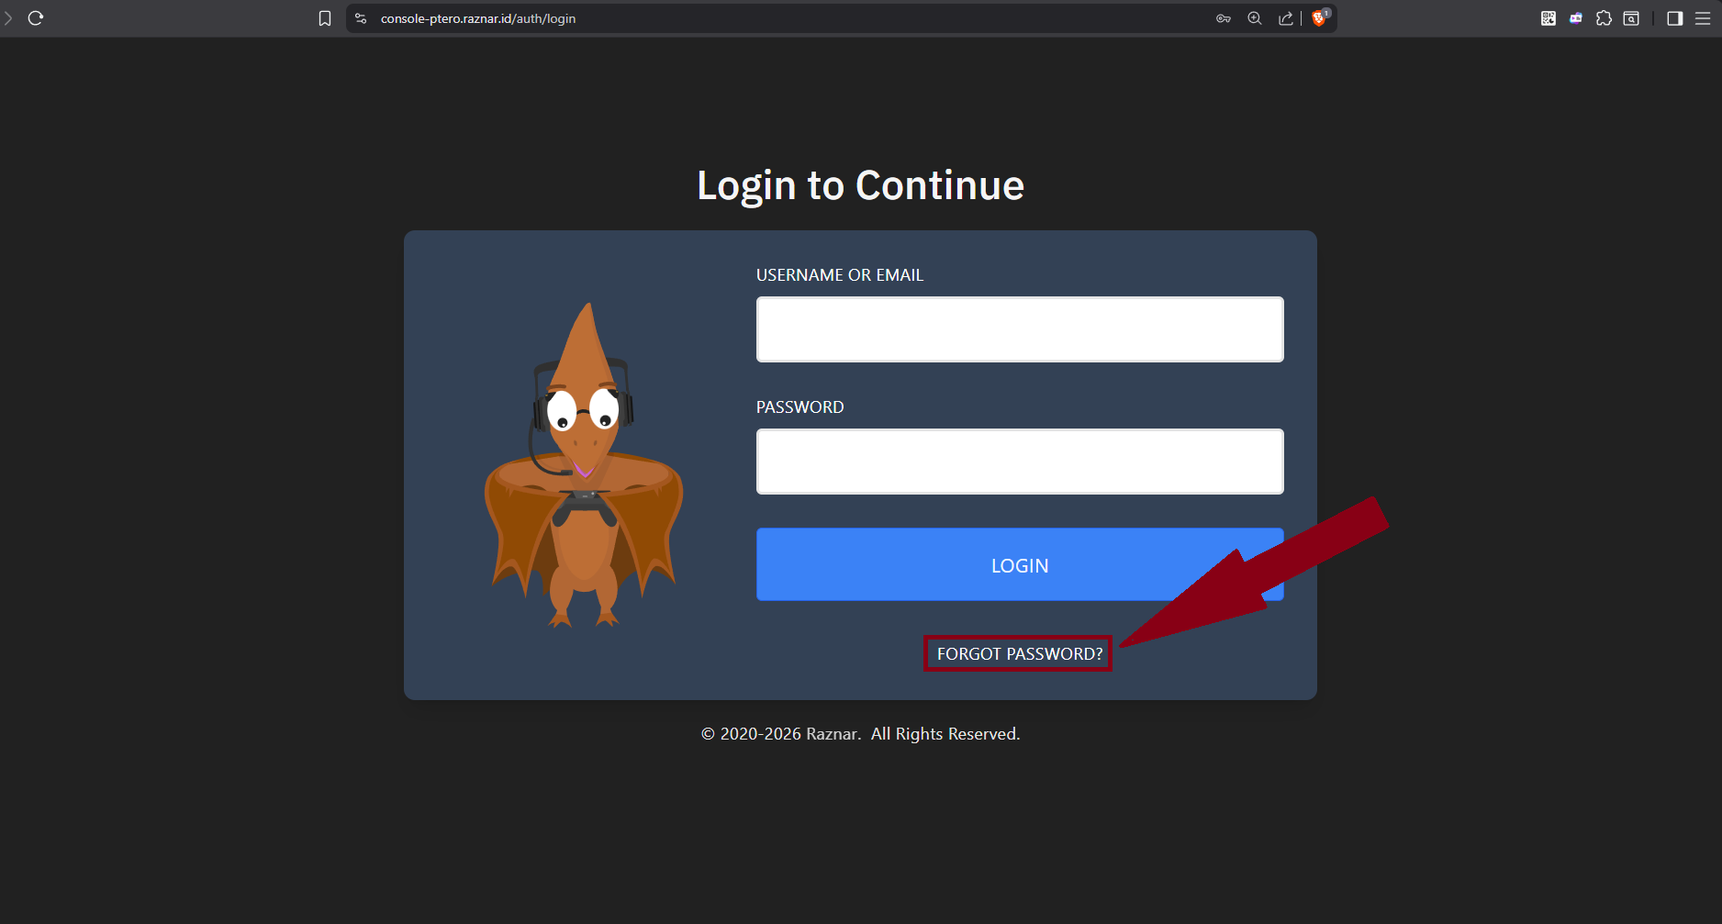Toggle the browser sidebar panel
1722x924 pixels.
1675,18
